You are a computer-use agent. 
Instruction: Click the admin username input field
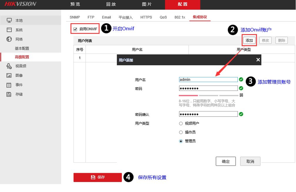click(208, 79)
